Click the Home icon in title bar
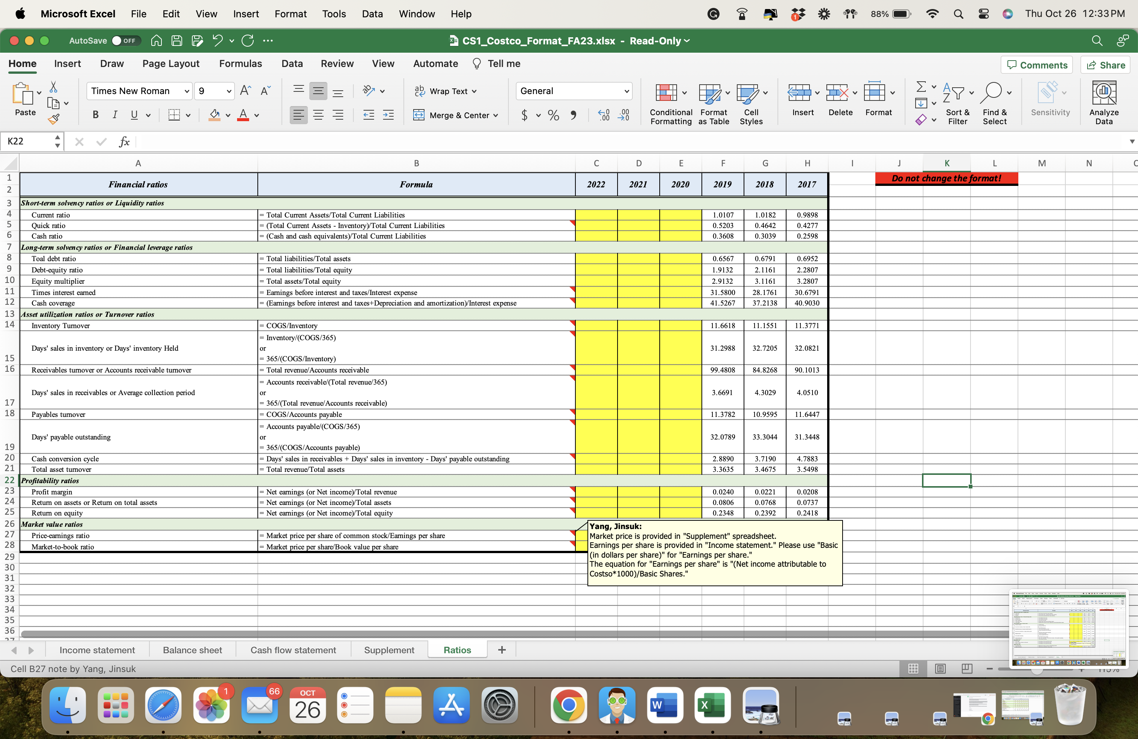The height and width of the screenshot is (739, 1138). (156, 41)
